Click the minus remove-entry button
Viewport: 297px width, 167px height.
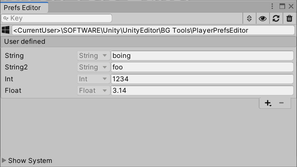(x=281, y=103)
